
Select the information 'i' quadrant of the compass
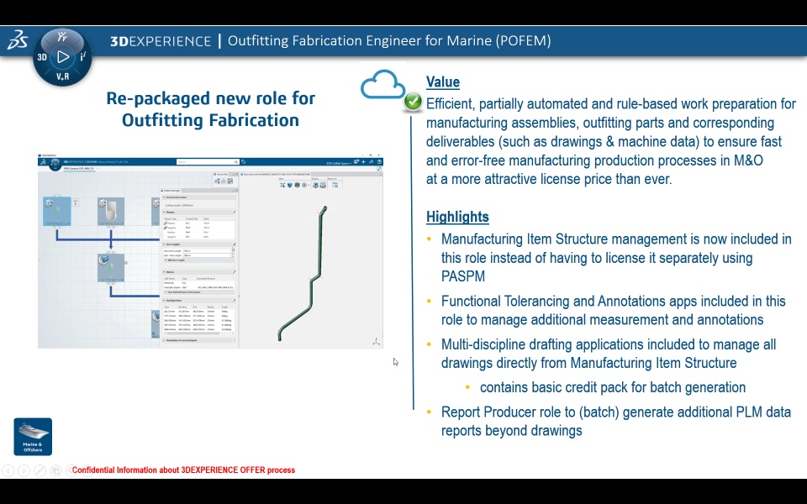(x=82, y=56)
